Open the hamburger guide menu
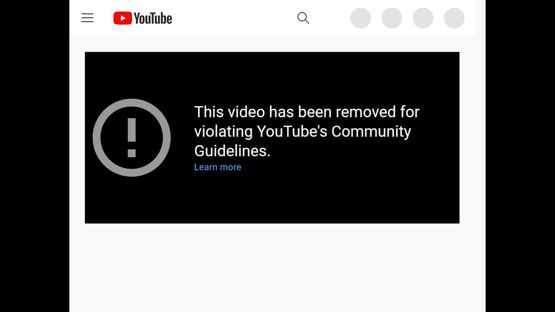Screen dimensions: 555x312 [x=88, y=18]
